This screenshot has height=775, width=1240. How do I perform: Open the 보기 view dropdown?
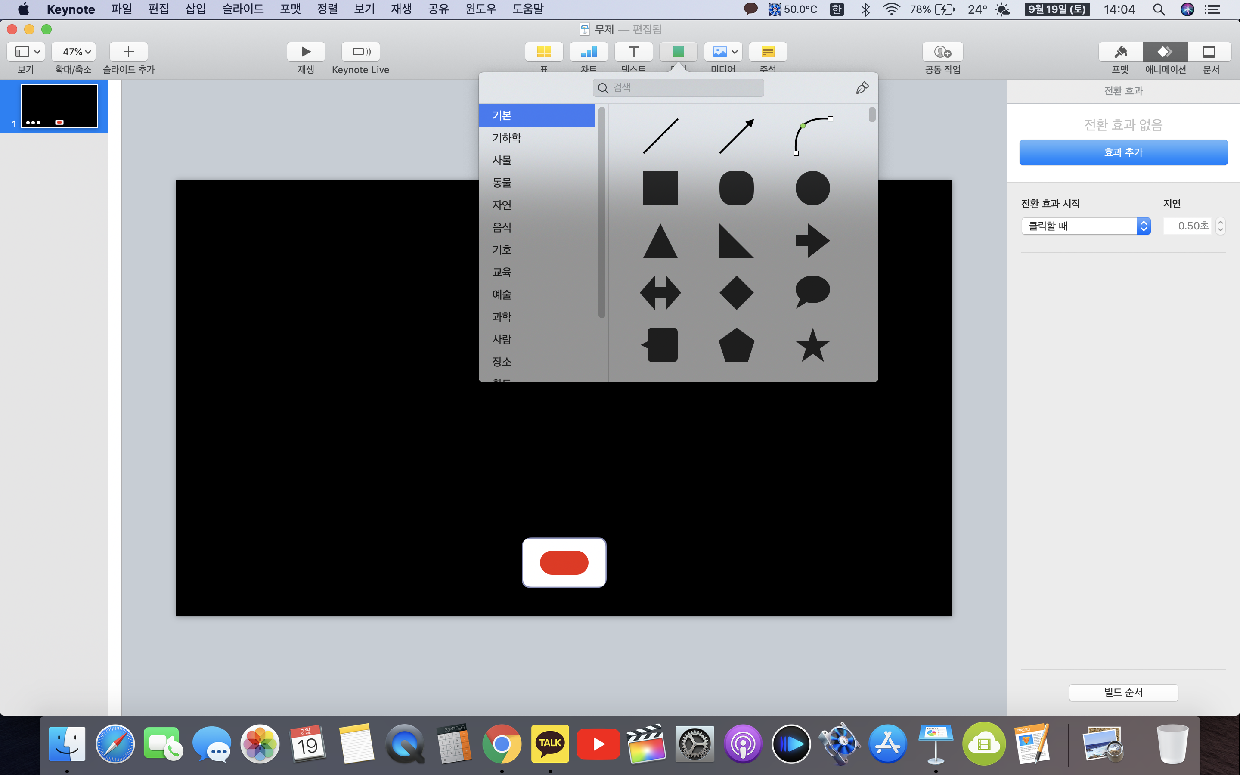coord(26,52)
